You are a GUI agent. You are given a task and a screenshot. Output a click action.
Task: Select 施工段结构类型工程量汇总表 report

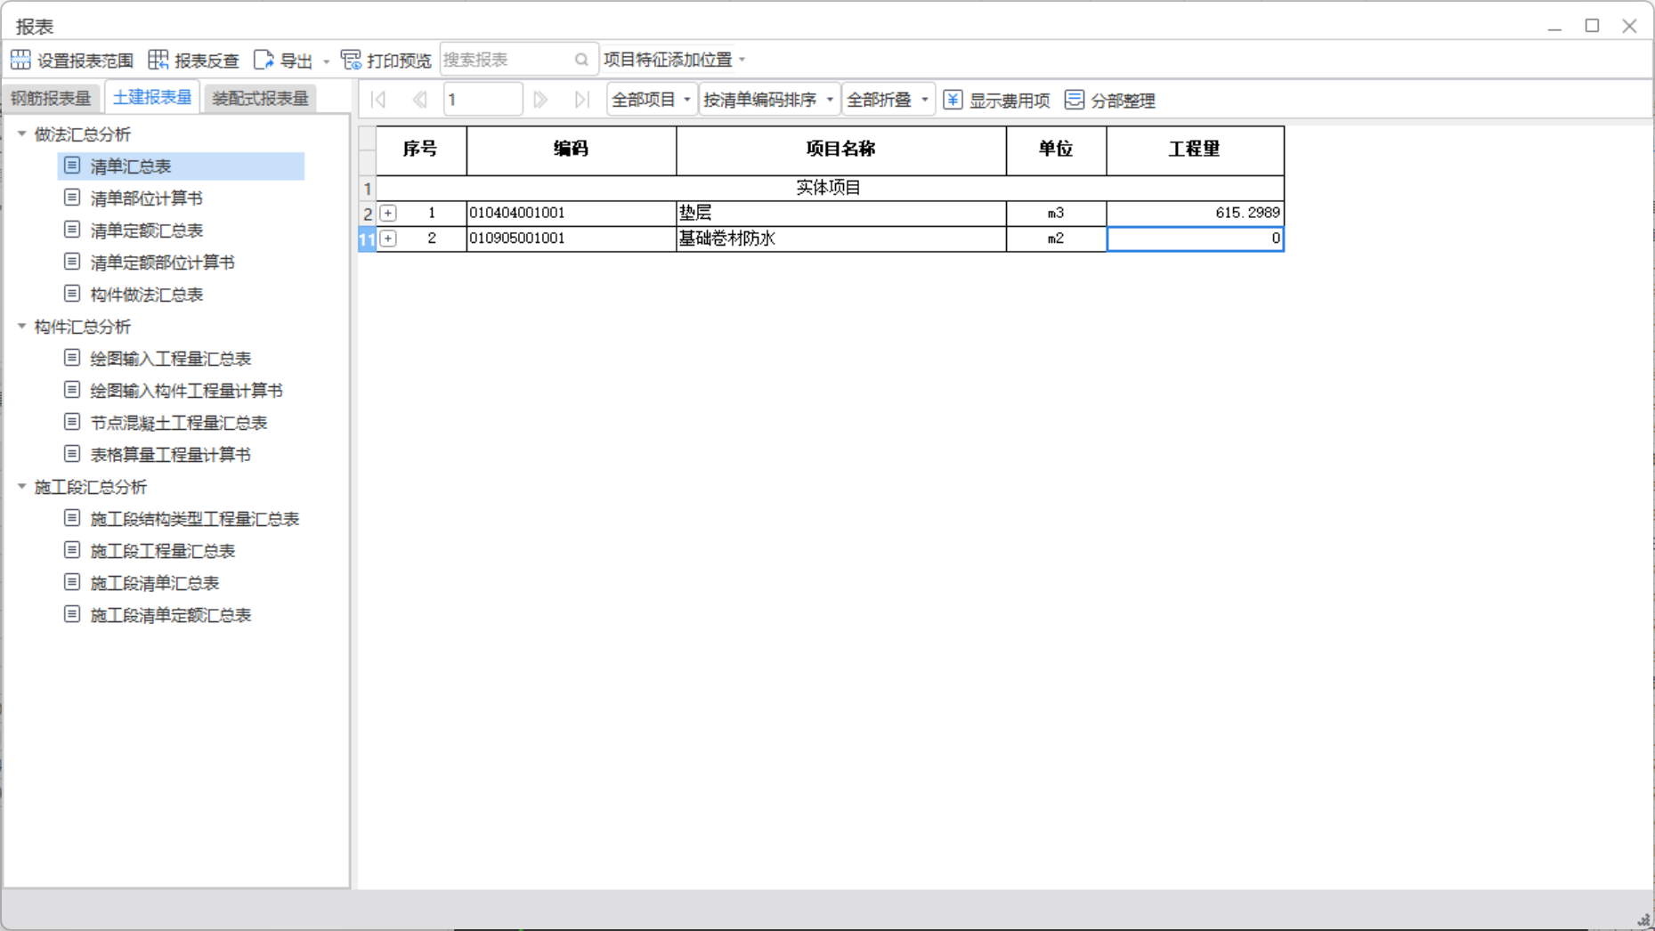pyautogui.click(x=194, y=519)
